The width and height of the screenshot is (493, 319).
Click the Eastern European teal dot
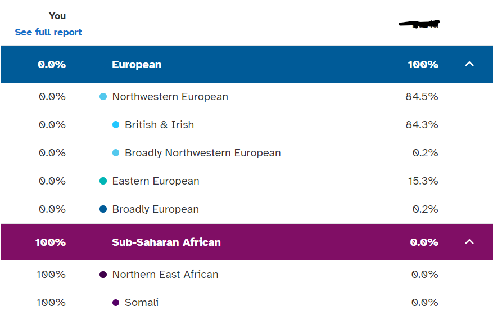point(103,181)
